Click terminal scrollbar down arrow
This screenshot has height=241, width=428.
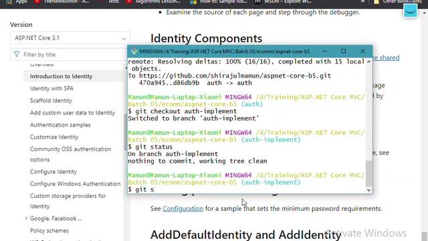coord(368,190)
